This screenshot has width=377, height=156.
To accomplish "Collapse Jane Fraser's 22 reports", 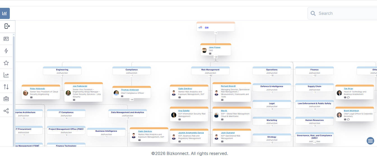I will point(216,57).
